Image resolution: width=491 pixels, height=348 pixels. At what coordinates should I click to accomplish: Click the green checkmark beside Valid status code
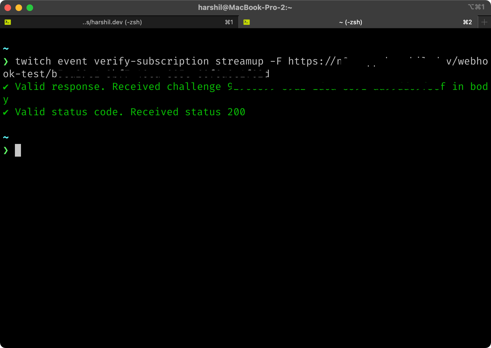[6, 113]
